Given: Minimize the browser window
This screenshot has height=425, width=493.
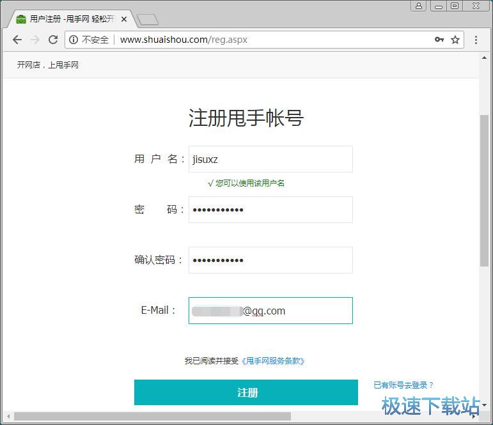Looking at the screenshot, I should [439, 6].
